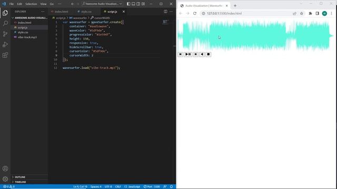Select the Audio Visualization browser tab
This screenshot has width=337, height=189.
coord(204,6)
